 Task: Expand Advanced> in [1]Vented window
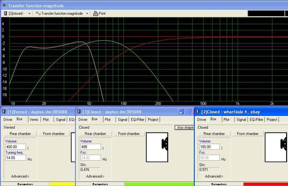pyautogui.click(x=20, y=176)
